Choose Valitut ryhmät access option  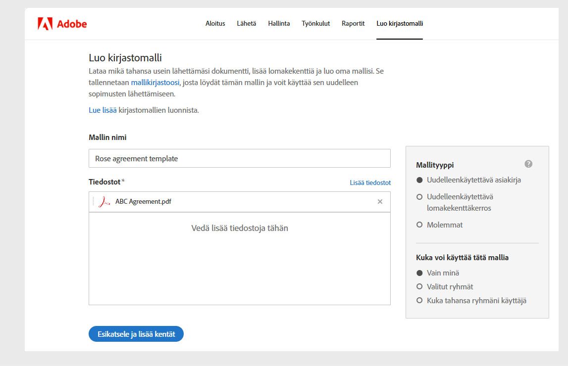pos(419,287)
